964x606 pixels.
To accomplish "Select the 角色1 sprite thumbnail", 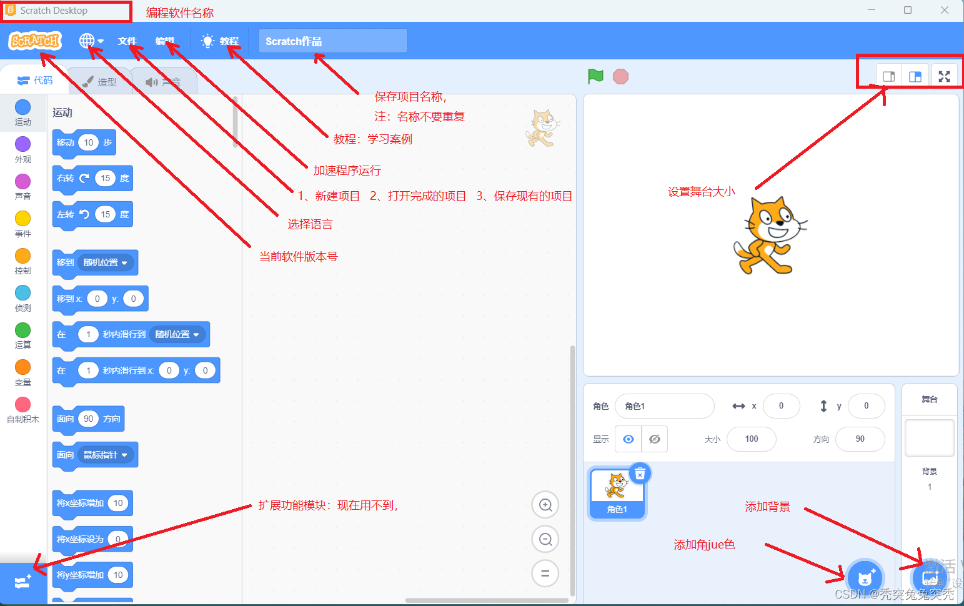I will pyautogui.click(x=617, y=494).
